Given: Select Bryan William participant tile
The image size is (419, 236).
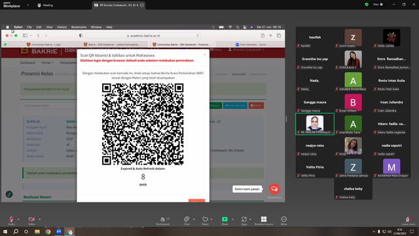Looking at the screenshot, I should click(353, 102).
